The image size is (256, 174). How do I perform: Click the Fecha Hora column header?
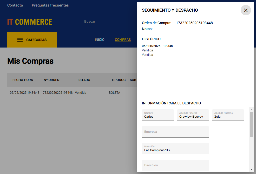(23, 80)
